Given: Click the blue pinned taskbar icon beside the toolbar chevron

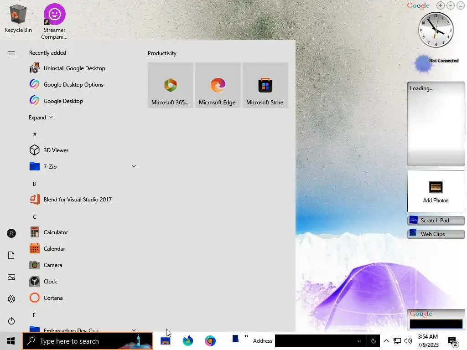Looking at the screenshot, I should 235,339.
